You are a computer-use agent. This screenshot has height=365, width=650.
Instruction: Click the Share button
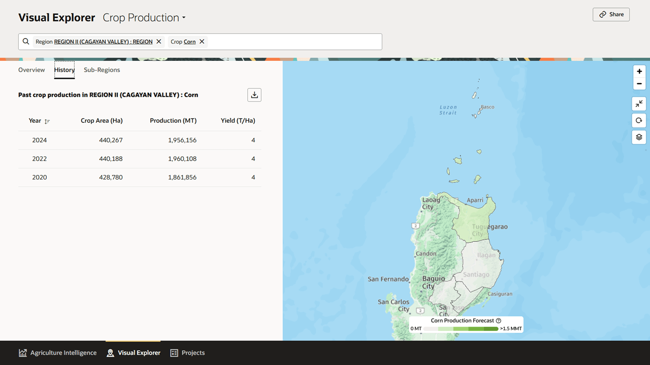[611, 14]
